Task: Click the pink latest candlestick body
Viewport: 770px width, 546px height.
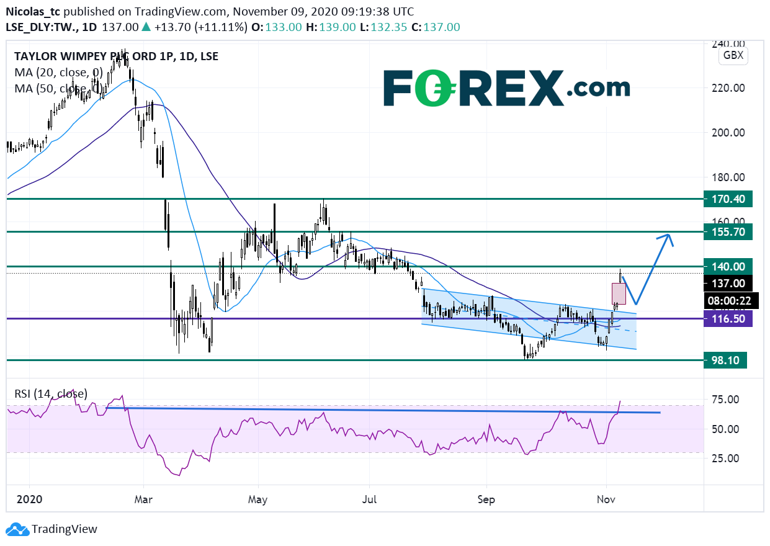Action: click(x=619, y=293)
